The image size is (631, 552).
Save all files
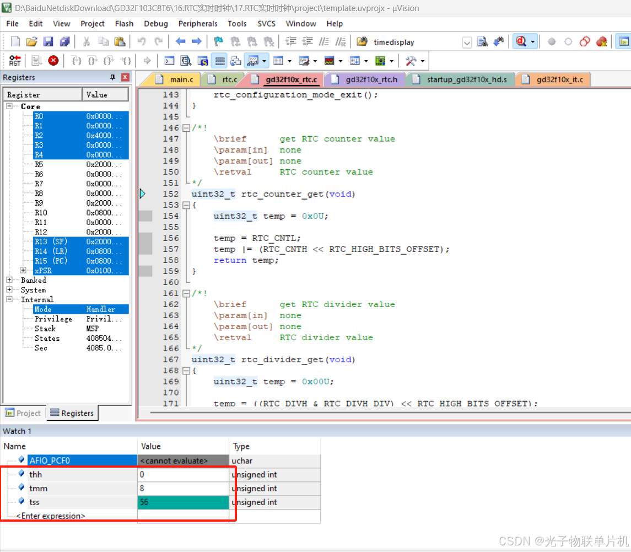(x=64, y=41)
